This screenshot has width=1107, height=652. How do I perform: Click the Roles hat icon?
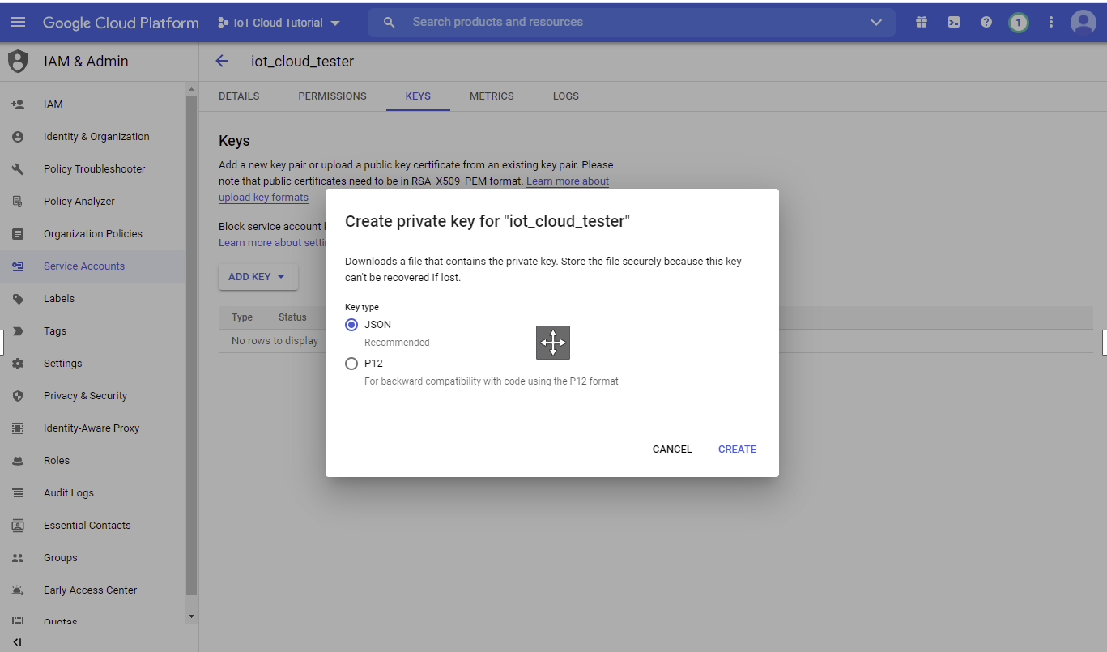(x=18, y=460)
